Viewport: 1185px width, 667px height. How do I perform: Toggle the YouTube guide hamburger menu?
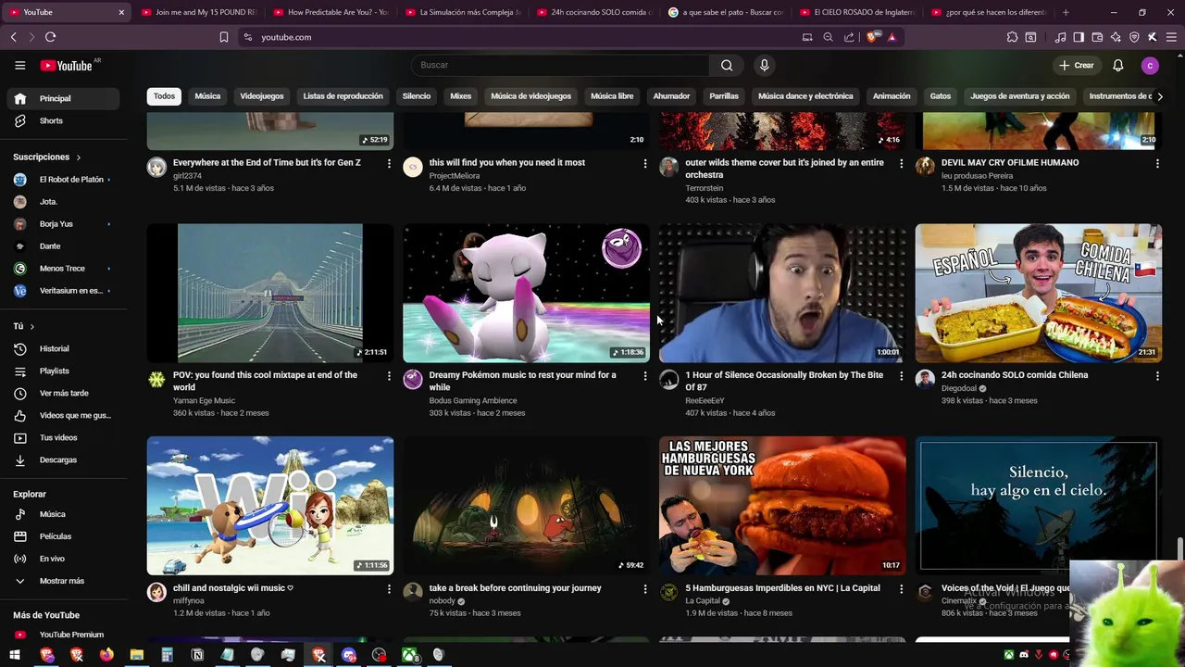[x=19, y=66]
